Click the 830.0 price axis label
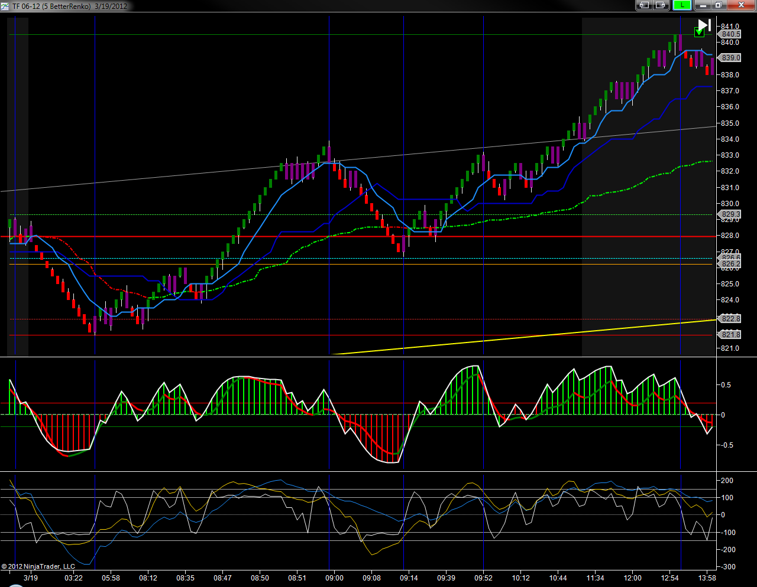Viewport: 757px width, 587px height. tap(730, 204)
